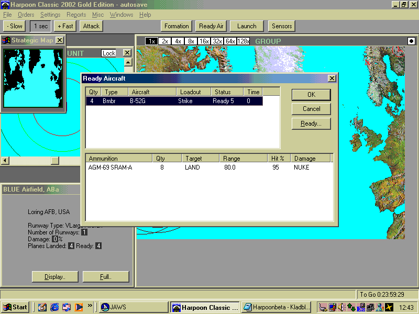
Task: Open the Misc menu
Action: coord(98,15)
